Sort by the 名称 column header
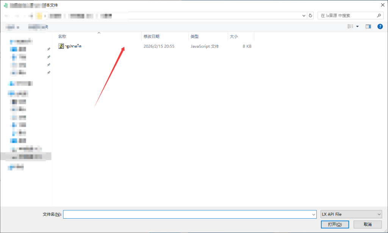388x233 pixels. coord(62,36)
